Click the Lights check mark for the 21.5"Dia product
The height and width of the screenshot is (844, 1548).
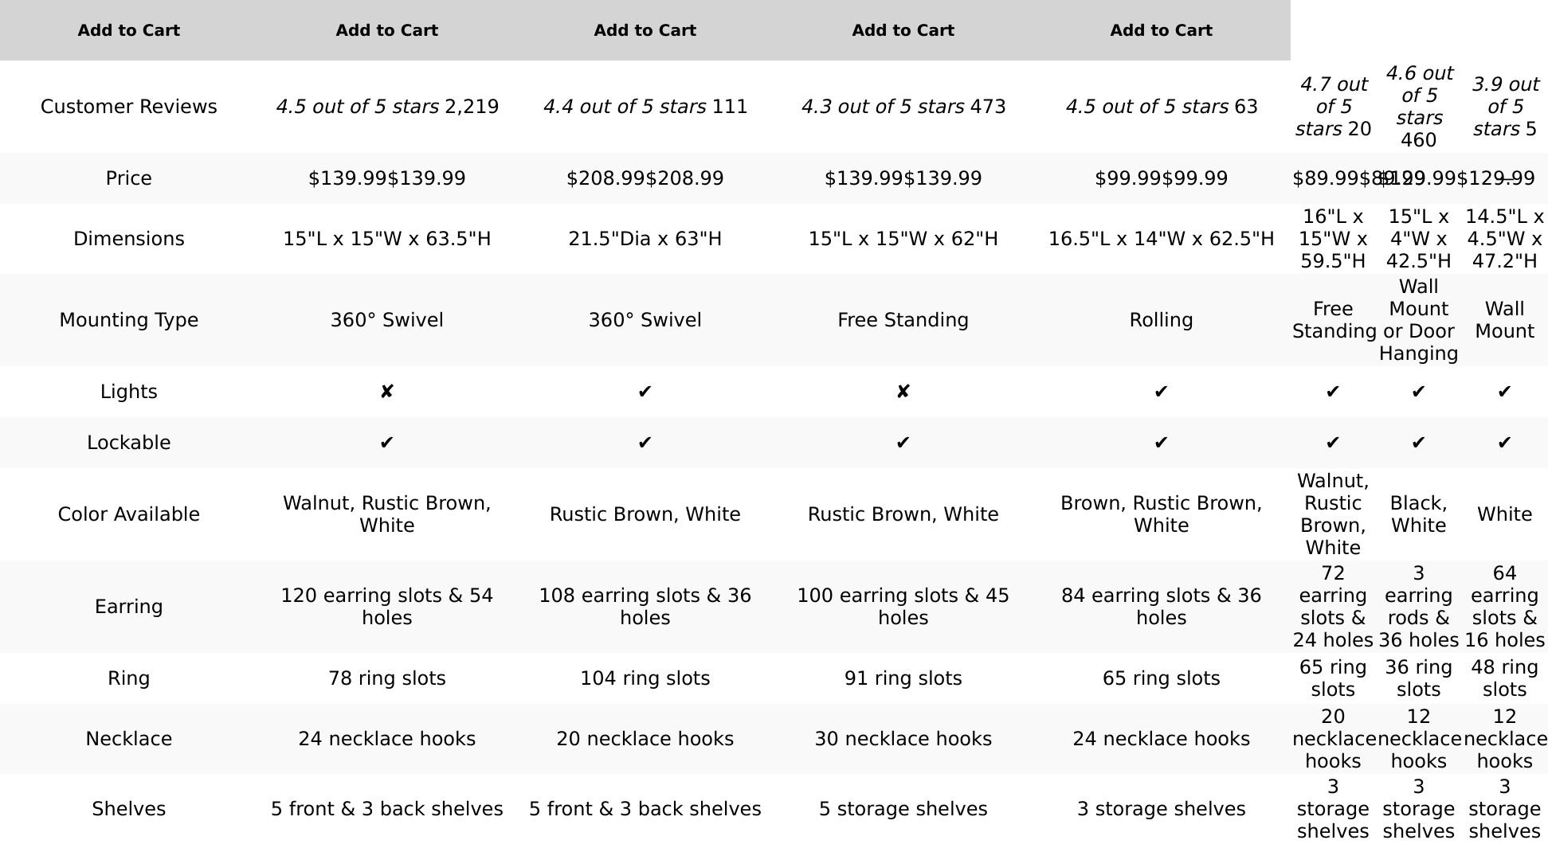(645, 392)
